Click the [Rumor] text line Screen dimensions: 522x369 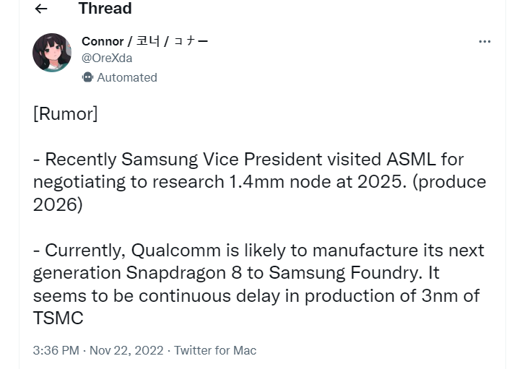pos(65,113)
